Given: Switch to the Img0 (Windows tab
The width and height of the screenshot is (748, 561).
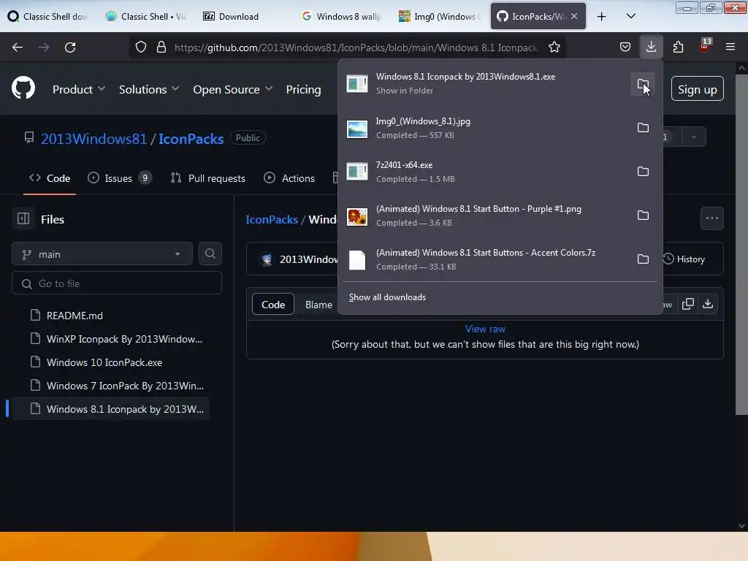Looking at the screenshot, I should pos(440,17).
